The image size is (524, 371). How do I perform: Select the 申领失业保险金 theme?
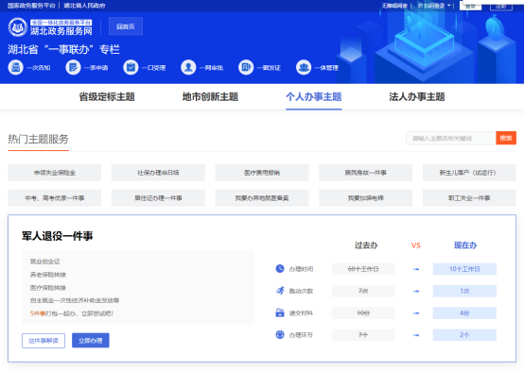tap(55, 173)
